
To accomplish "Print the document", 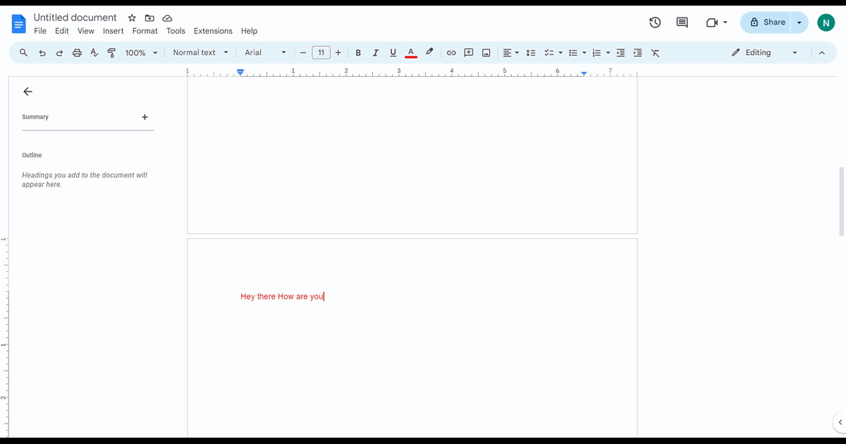I will click(x=77, y=53).
